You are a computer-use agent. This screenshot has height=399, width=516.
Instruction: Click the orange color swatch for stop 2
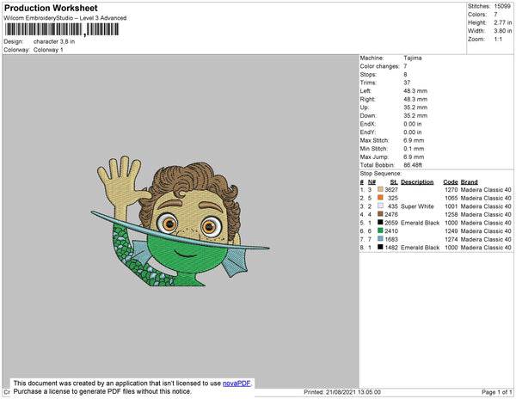pos(380,198)
